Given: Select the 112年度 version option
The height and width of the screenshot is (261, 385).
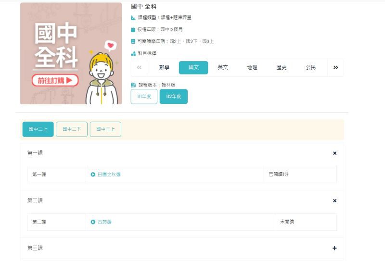Looking at the screenshot, I should pyautogui.click(x=173, y=97).
